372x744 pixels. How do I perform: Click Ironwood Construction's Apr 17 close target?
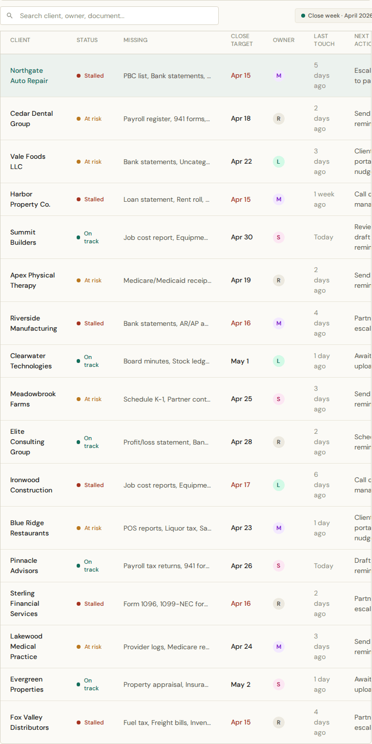point(241,485)
